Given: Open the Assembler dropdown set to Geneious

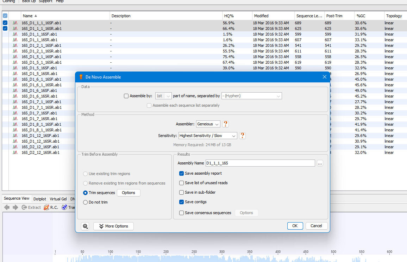Looking at the screenshot, I should coord(208,124).
